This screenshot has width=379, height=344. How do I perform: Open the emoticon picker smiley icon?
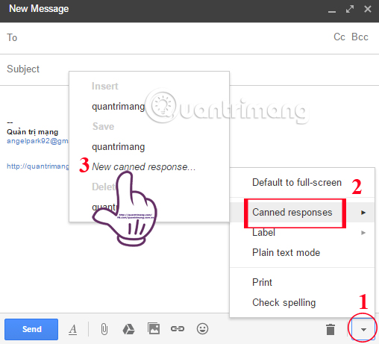[x=202, y=329]
